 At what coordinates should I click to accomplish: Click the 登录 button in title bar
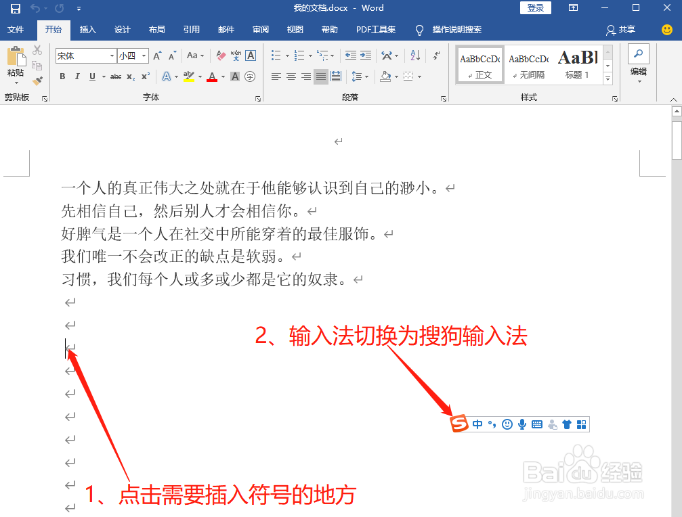(534, 7)
